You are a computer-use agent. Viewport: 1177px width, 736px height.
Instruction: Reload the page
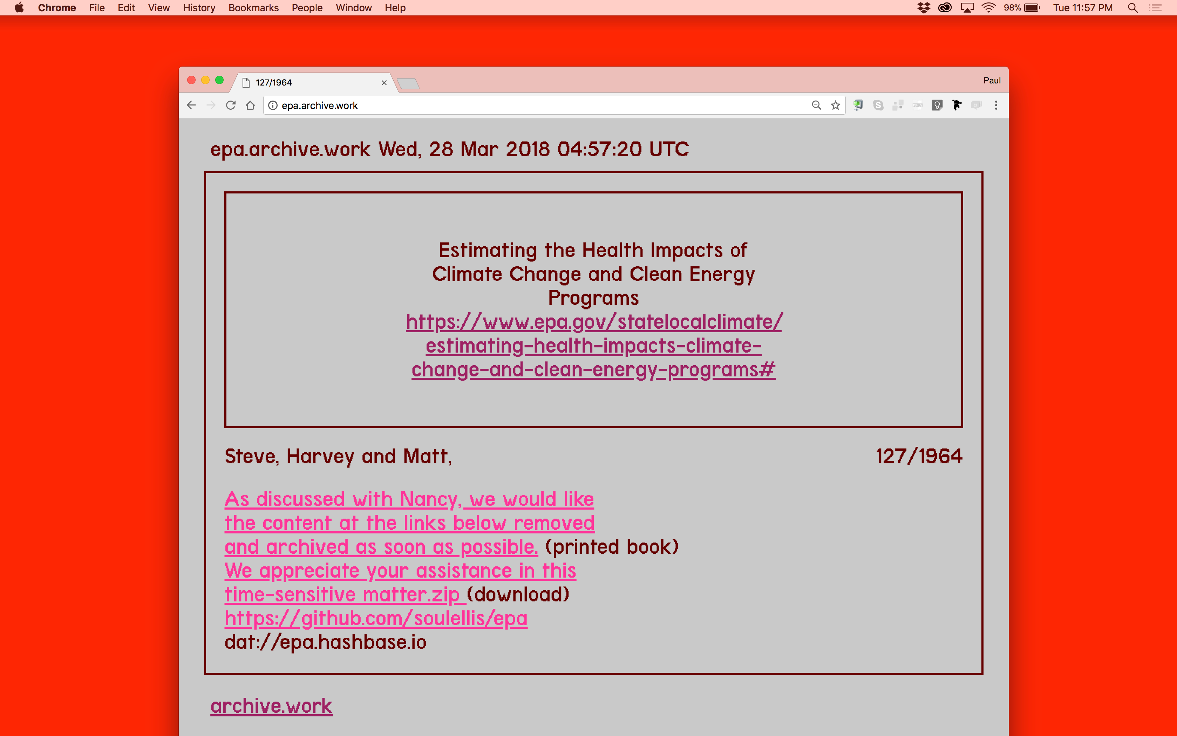[231, 105]
